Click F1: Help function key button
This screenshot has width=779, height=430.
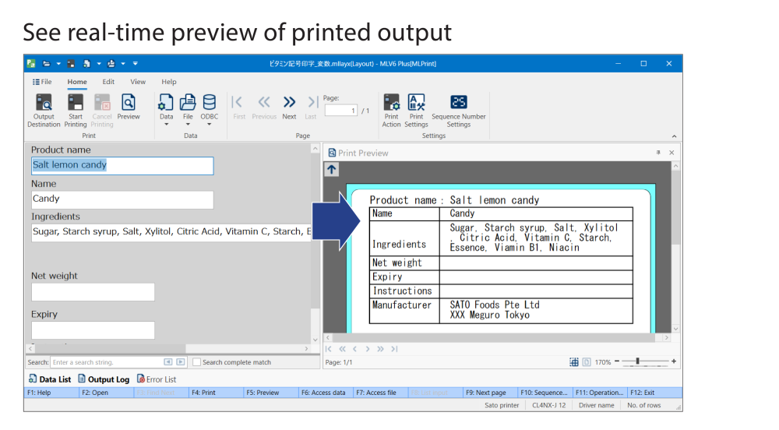(51, 393)
